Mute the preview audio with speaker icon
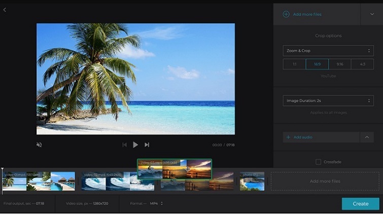Screen dimensions: 383x214 [39, 145]
